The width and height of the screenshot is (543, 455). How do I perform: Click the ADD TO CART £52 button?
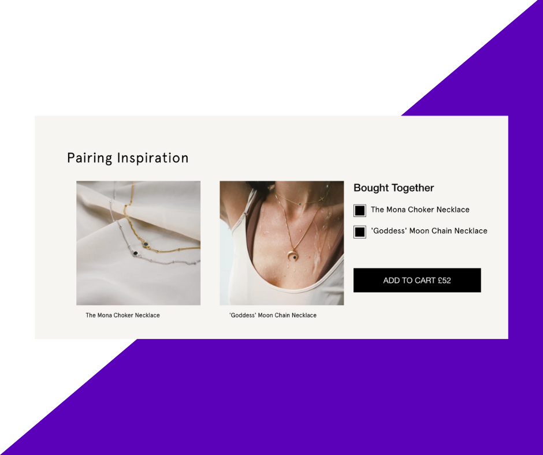417,280
